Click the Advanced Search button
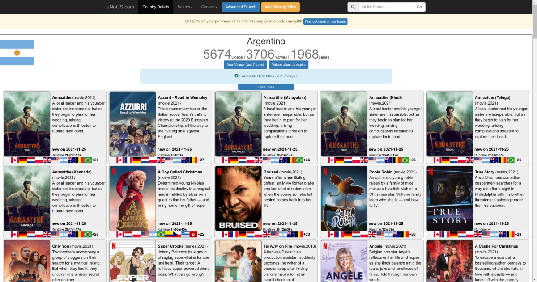 coord(241,7)
